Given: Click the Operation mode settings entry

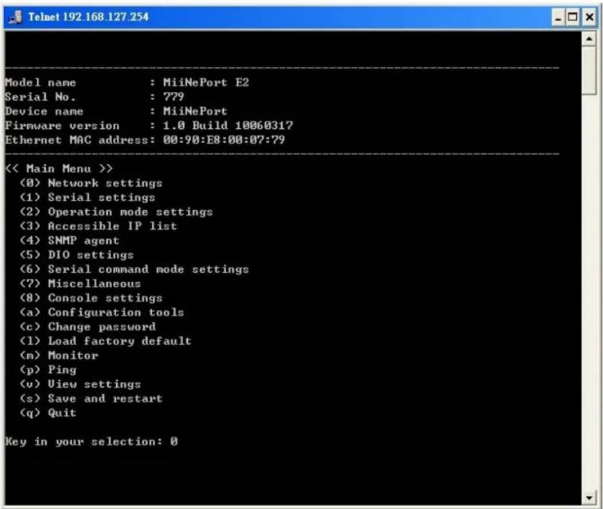Looking at the screenshot, I should click(x=116, y=212).
